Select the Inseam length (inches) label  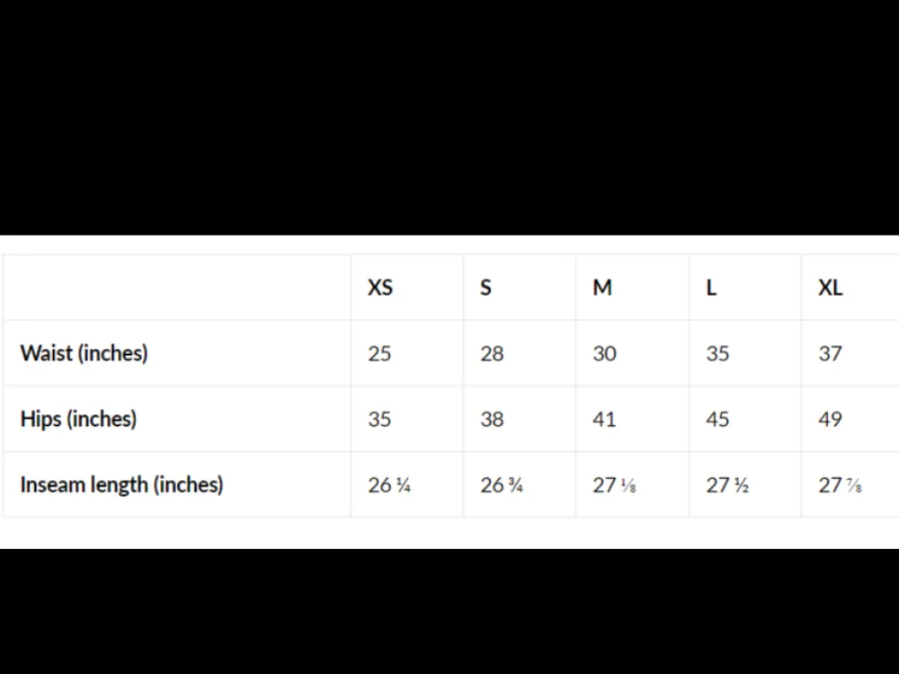tap(121, 485)
